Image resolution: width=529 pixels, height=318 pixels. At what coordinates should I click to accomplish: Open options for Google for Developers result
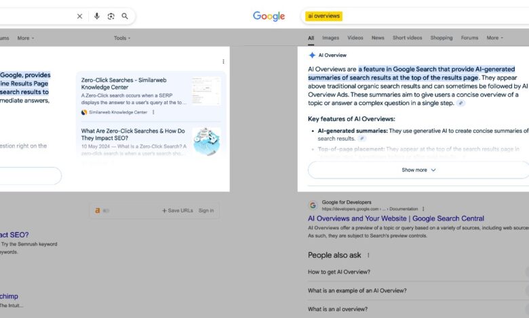click(x=423, y=209)
